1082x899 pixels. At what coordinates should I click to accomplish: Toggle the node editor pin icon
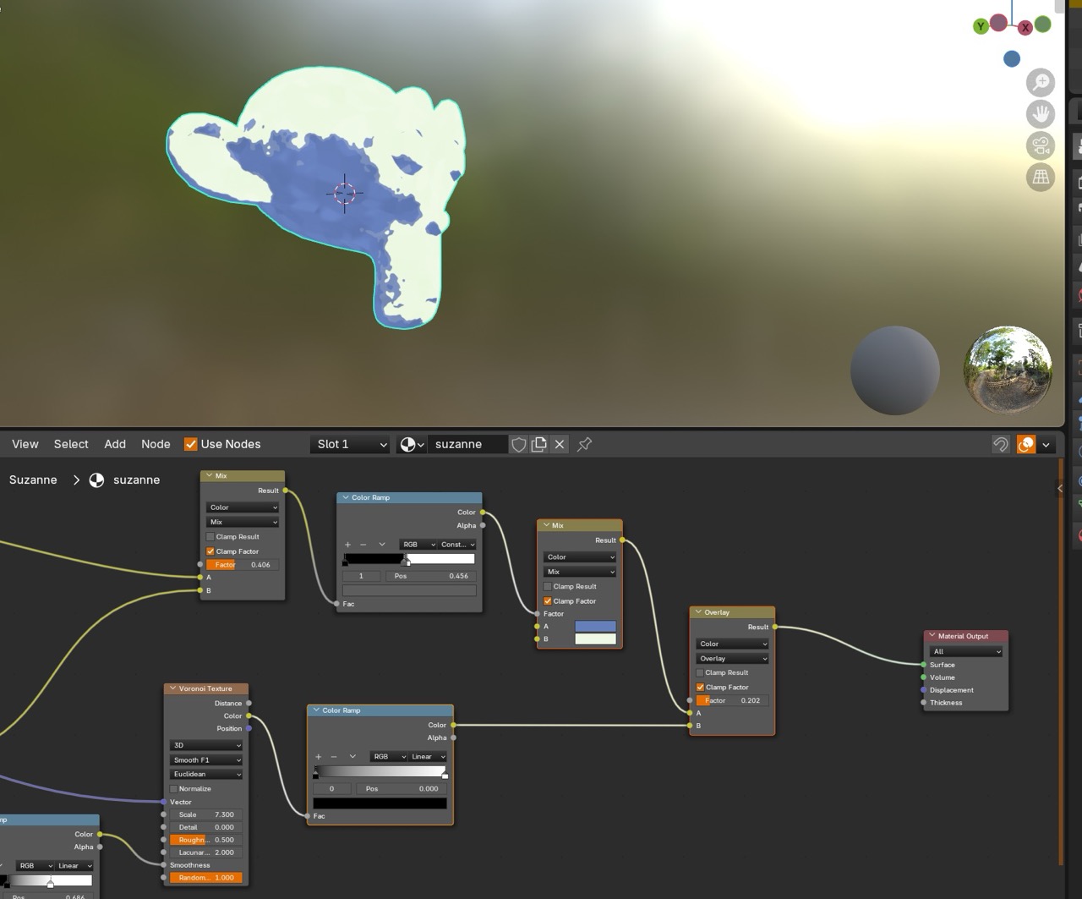584,444
